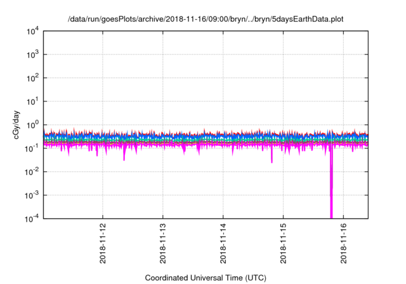Click the magenta dip before 2018-11-15

click(x=272, y=155)
